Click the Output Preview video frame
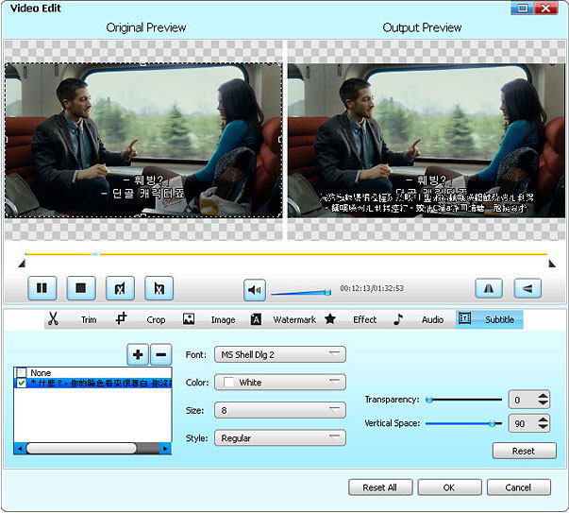 click(427, 140)
